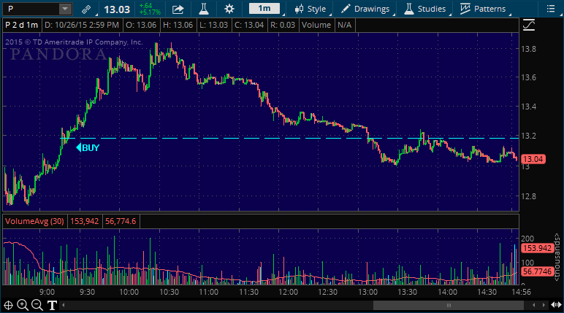Select the text tool T icon

52,306
